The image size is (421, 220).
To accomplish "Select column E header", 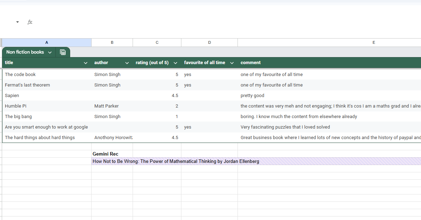I will pyautogui.click(x=329, y=42).
